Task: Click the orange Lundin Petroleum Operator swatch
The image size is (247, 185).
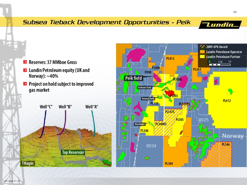Action: click(202, 52)
